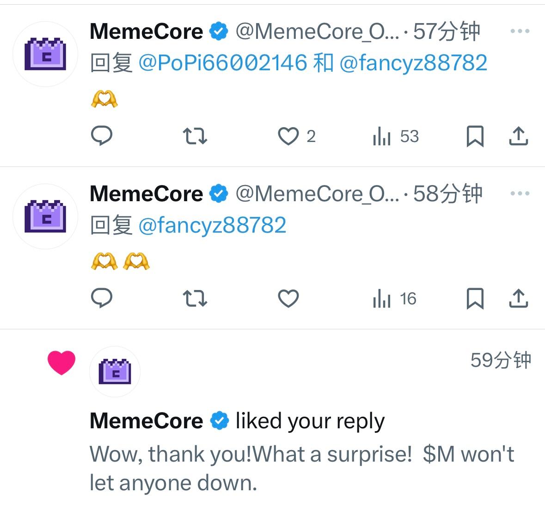The width and height of the screenshot is (545, 506).
Task: Reply to the double-heart-hands emoji tweet
Action: (102, 298)
